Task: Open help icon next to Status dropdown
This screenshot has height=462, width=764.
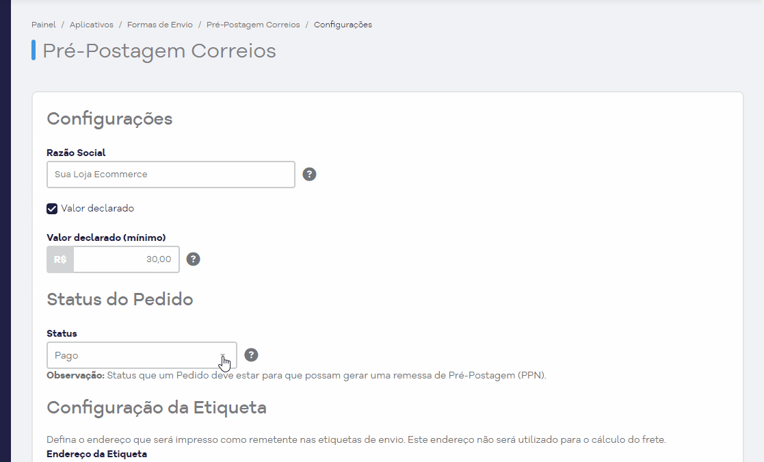Action: 251,355
